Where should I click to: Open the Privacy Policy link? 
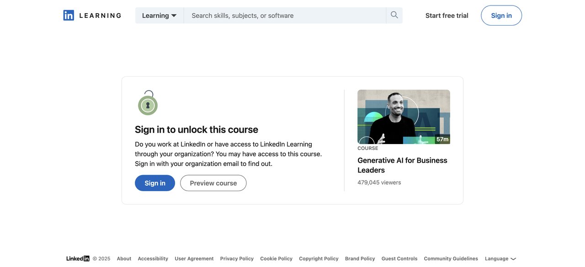[x=237, y=259]
